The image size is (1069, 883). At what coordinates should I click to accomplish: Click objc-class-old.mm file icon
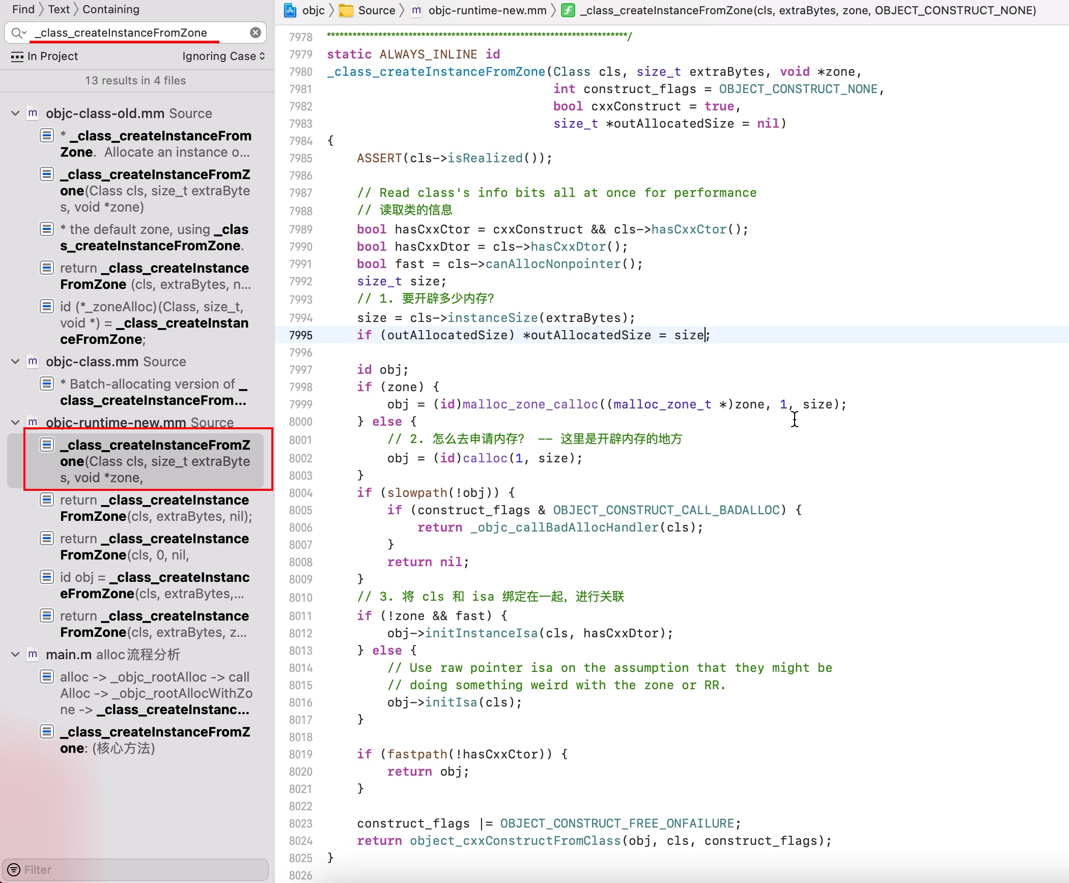33,113
